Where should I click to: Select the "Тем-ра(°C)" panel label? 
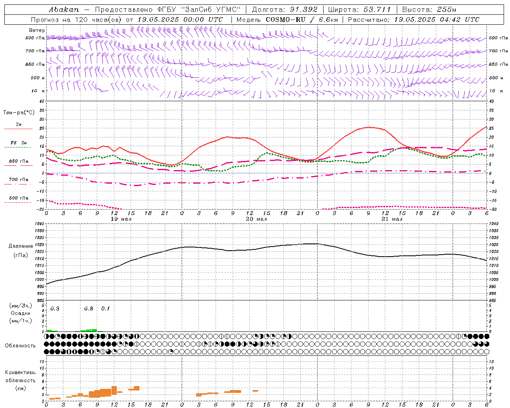19,113
